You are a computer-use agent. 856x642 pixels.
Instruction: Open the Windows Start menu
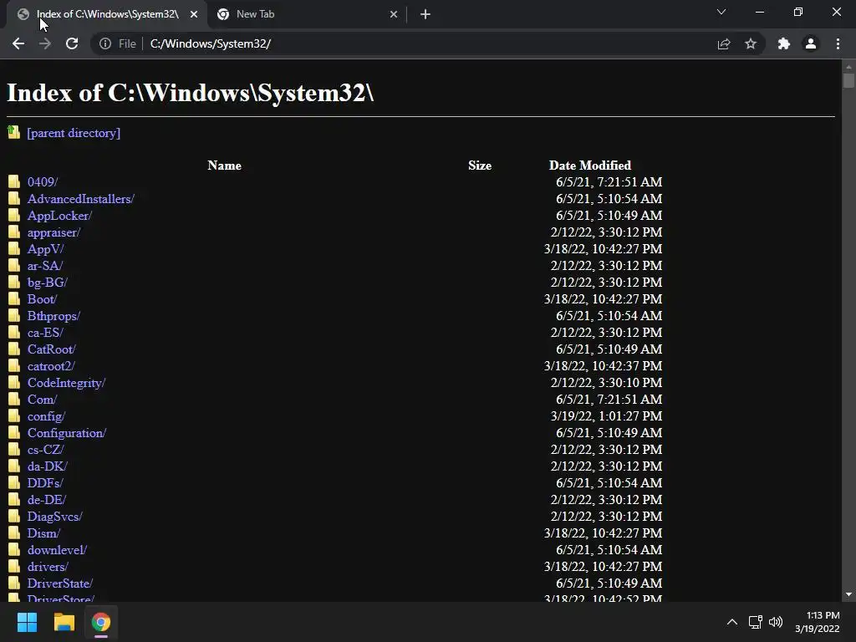coord(27,622)
